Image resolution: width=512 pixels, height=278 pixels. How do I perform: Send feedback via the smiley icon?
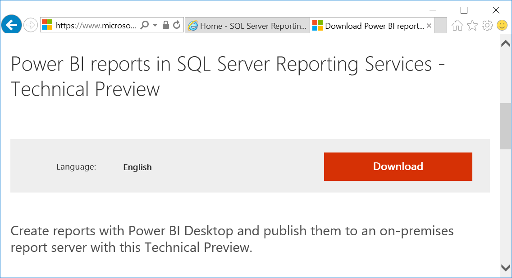coord(502,26)
